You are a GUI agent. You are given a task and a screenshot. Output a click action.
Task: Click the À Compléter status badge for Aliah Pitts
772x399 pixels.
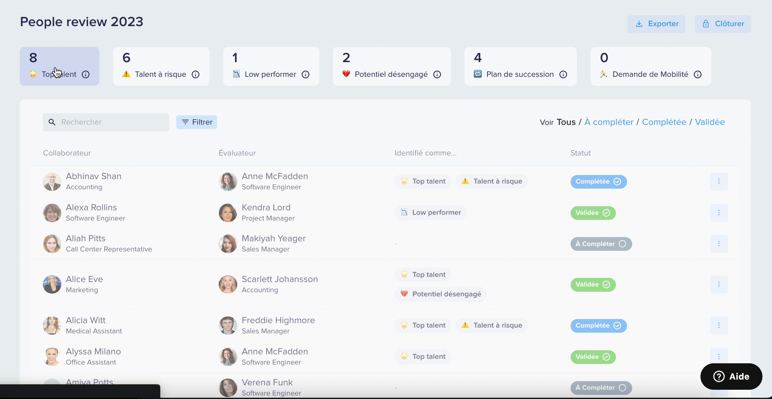coord(601,244)
